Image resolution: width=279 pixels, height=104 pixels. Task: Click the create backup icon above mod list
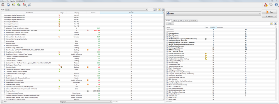coord(163,10)
